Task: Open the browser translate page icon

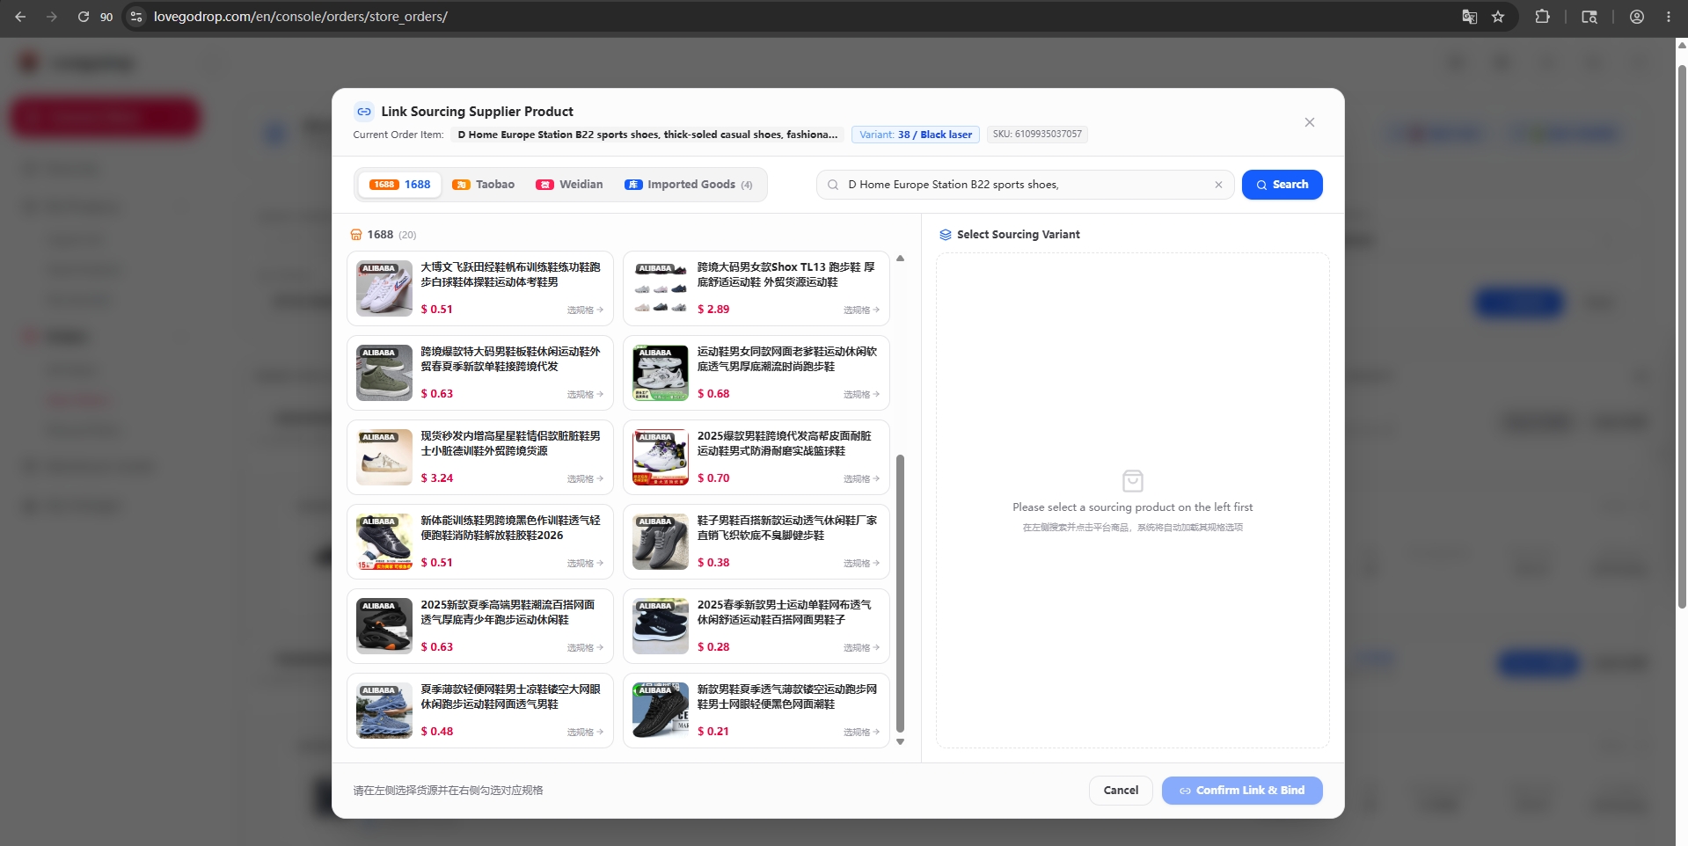Action: click(1469, 17)
